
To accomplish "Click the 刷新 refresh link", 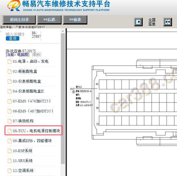I will pyautogui.click(x=37, y=55).
